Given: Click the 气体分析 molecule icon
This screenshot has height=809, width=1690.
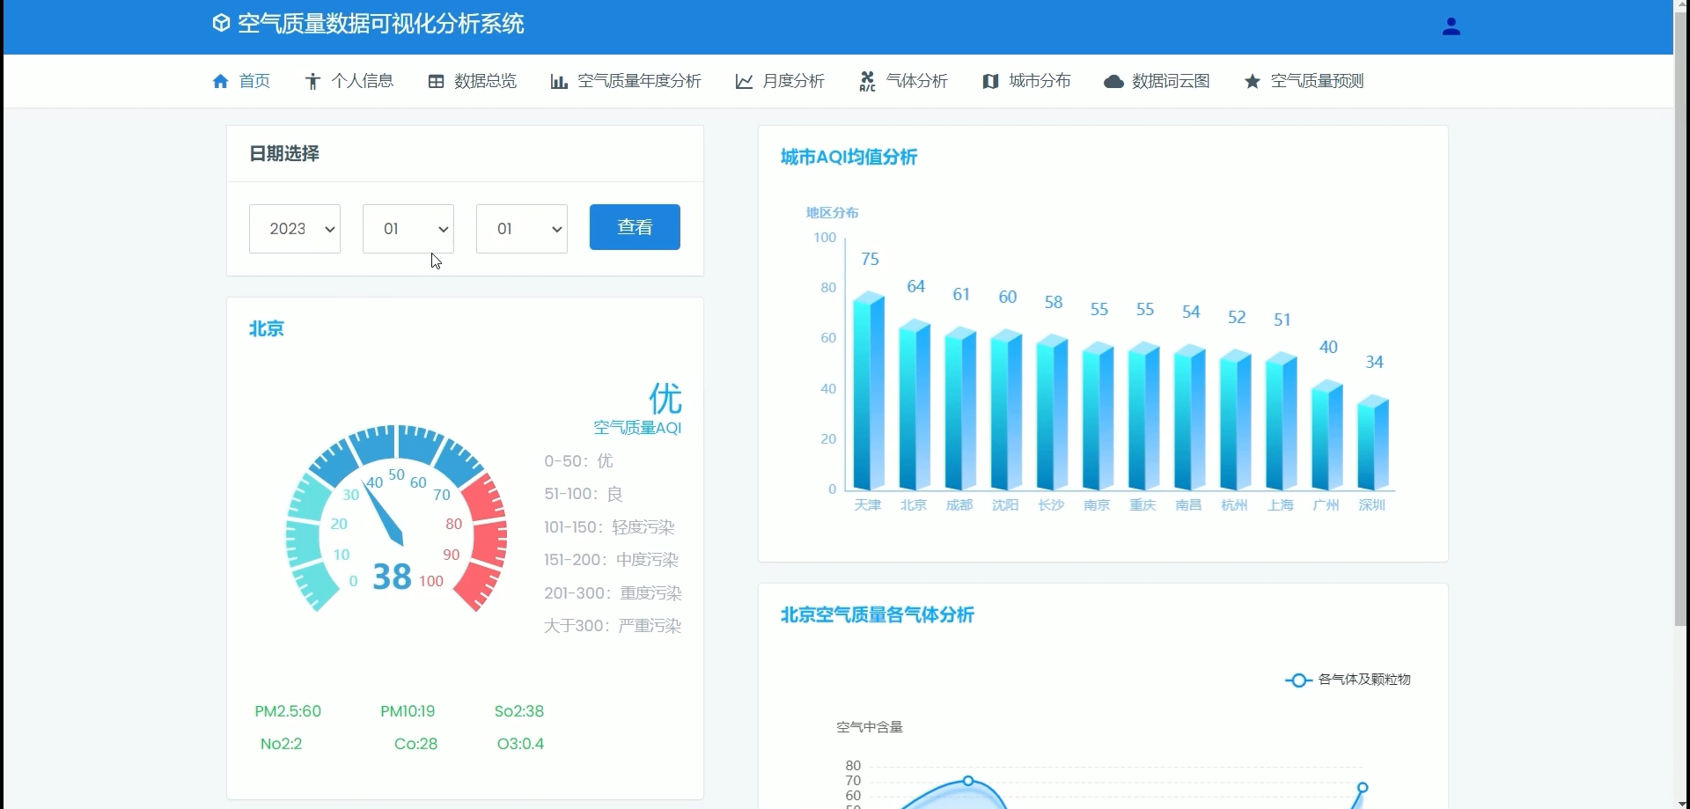Looking at the screenshot, I should [867, 81].
